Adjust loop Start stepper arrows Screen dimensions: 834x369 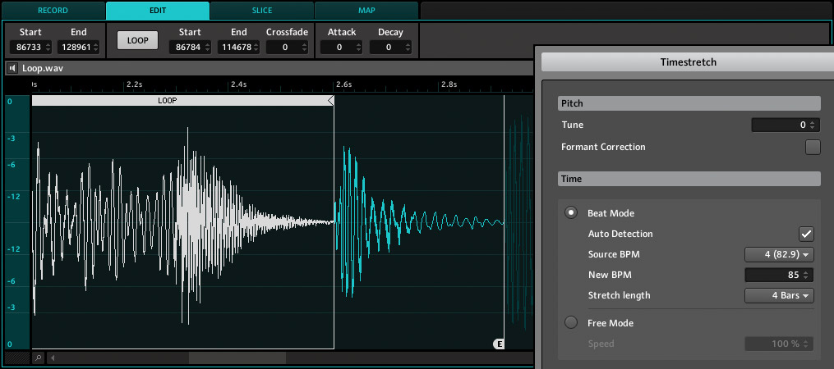207,48
